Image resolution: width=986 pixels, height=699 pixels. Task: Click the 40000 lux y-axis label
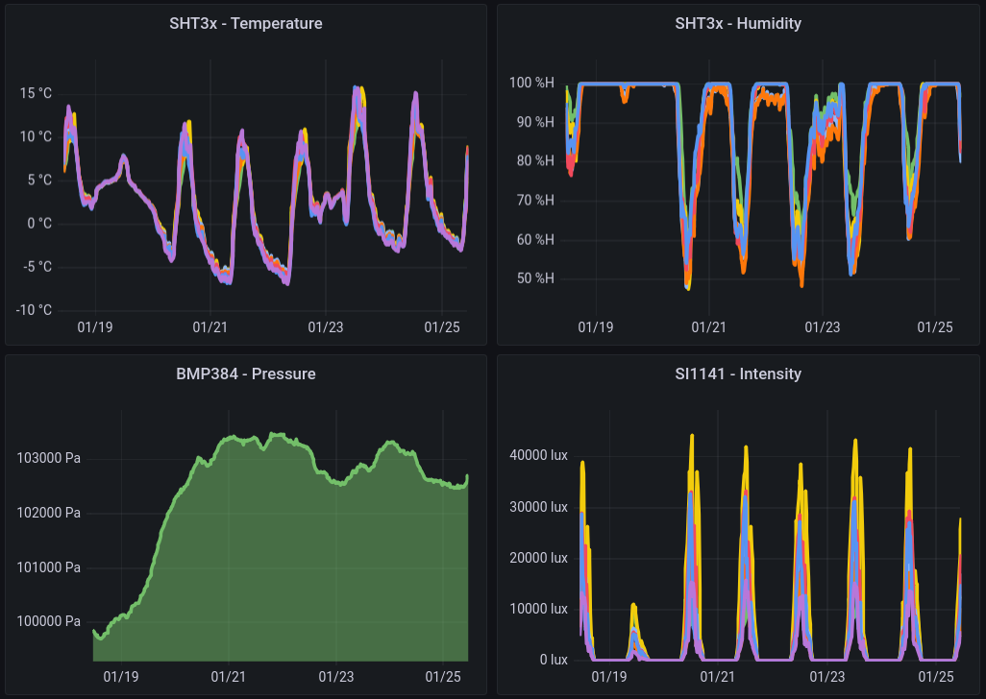540,455
